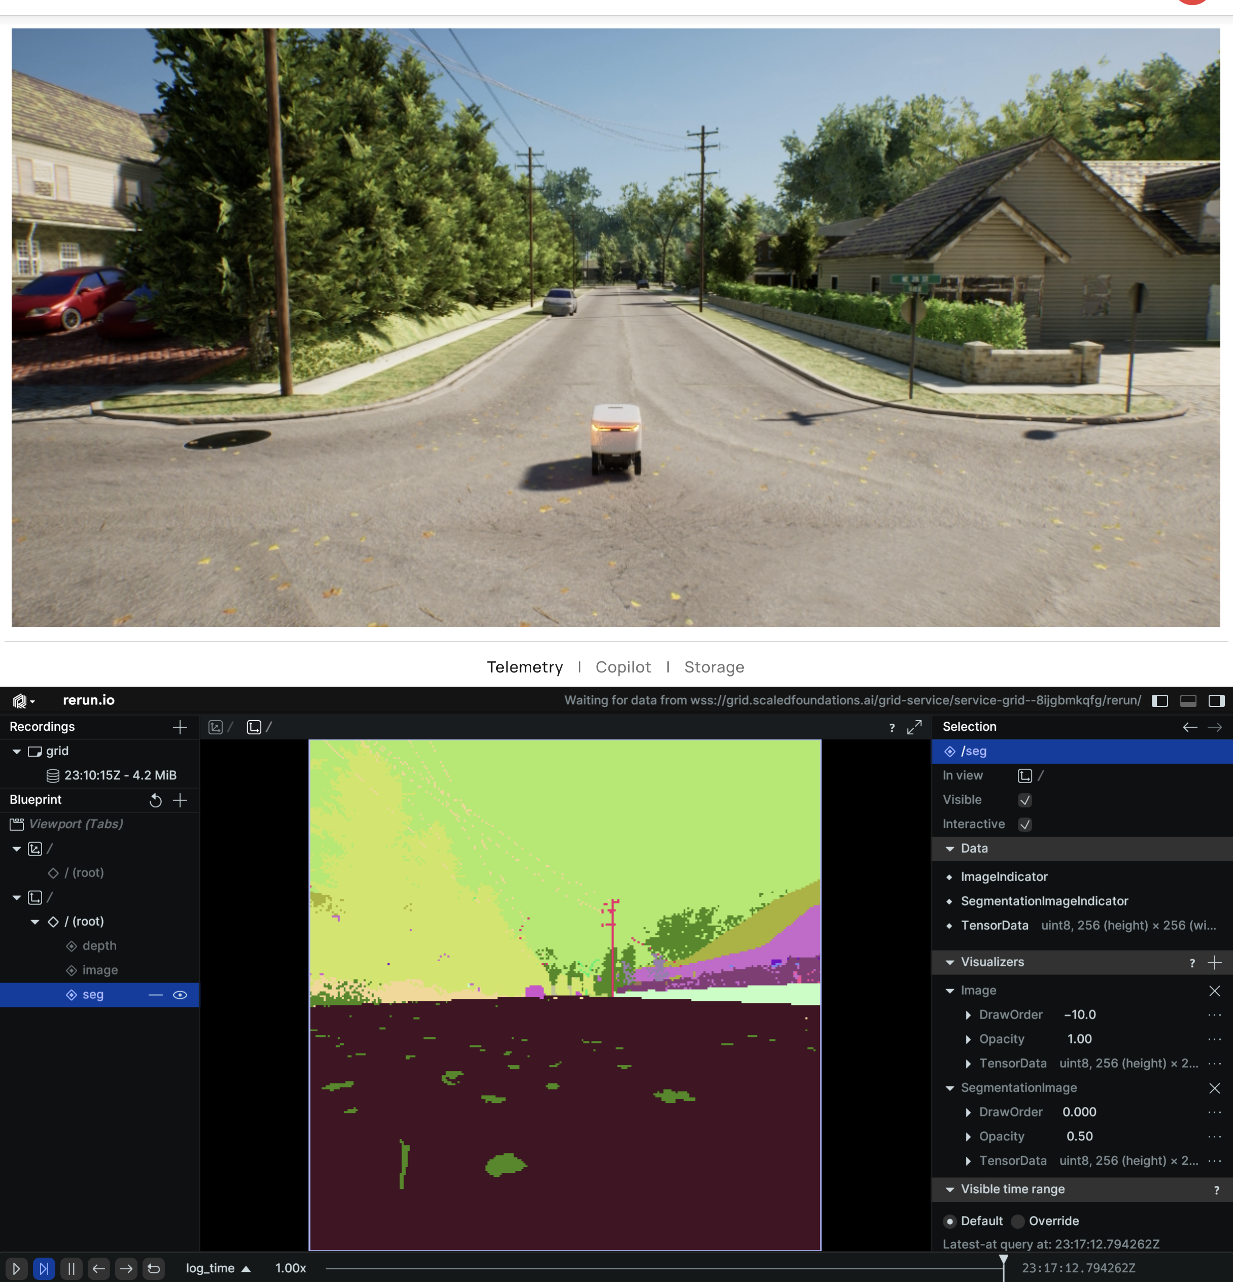Pause playback in the timeline
Screen dimensions: 1233x1282
(x=71, y=1268)
